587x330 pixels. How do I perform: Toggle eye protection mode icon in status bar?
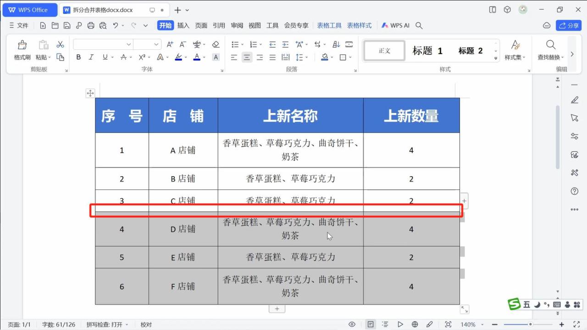352,325
